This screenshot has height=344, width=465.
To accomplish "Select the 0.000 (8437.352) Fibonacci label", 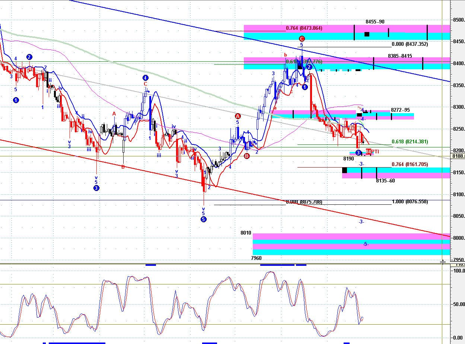I will pos(410,44).
